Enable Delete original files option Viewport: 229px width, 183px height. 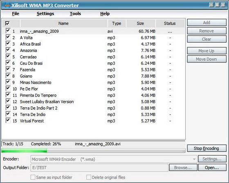(89, 177)
